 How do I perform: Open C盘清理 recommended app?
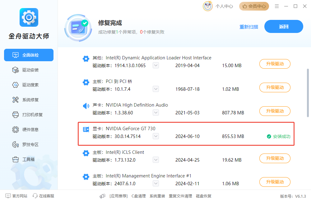(139, 196)
